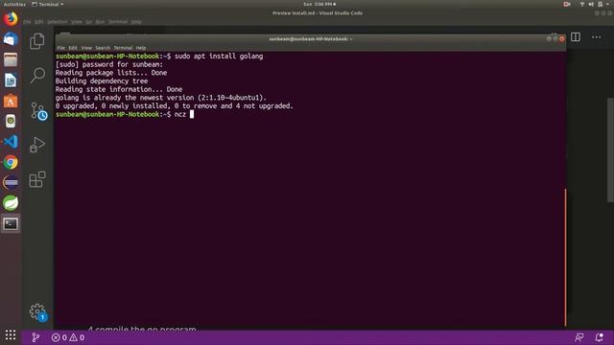Image resolution: width=614 pixels, height=345 pixels.
Task: Click 'Preview install.md - Visual Studio Code' title
Action: click(318, 12)
